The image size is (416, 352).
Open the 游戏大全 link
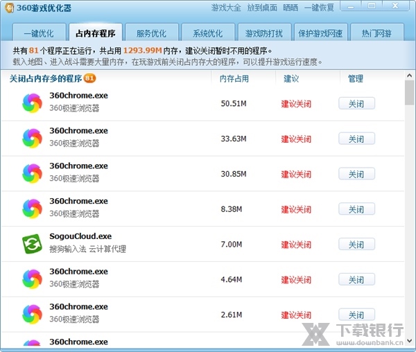pos(226,8)
